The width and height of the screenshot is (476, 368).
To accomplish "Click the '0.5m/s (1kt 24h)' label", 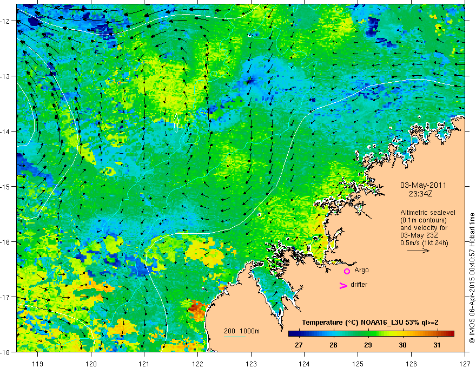I will (424, 243).
